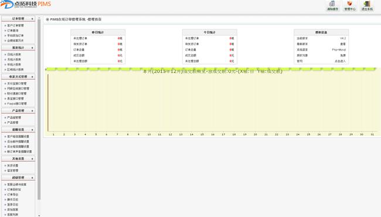
Task: Collapse the 收款方式管理 sidebar section
Action: click(x=18, y=77)
